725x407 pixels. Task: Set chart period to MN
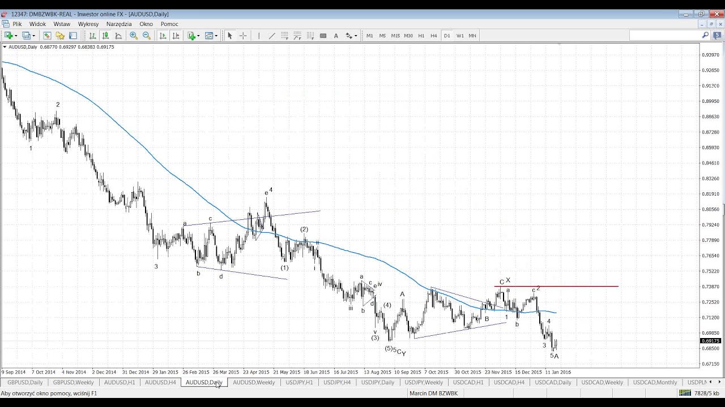472,36
